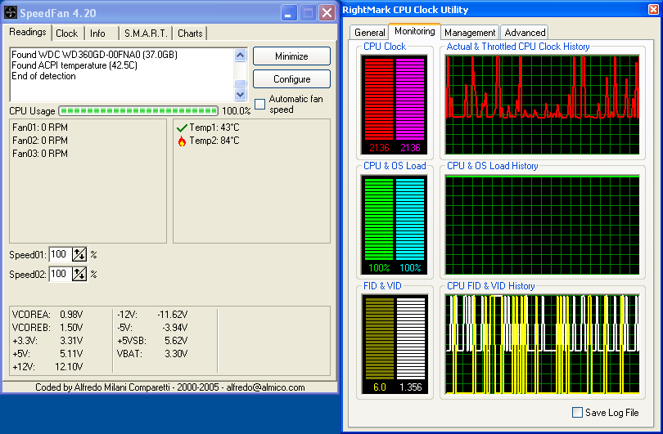Image resolution: width=663 pixels, height=434 pixels.
Task: Open the Management tab
Action: (470, 33)
